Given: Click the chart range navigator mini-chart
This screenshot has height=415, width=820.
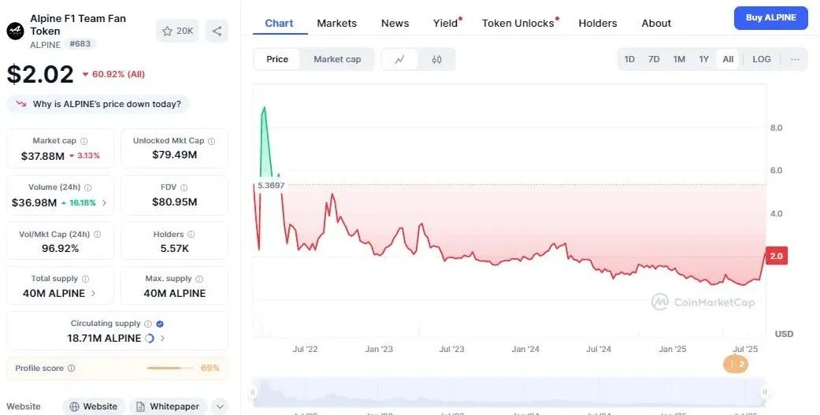Looking at the screenshot, I should pos(509,392).
